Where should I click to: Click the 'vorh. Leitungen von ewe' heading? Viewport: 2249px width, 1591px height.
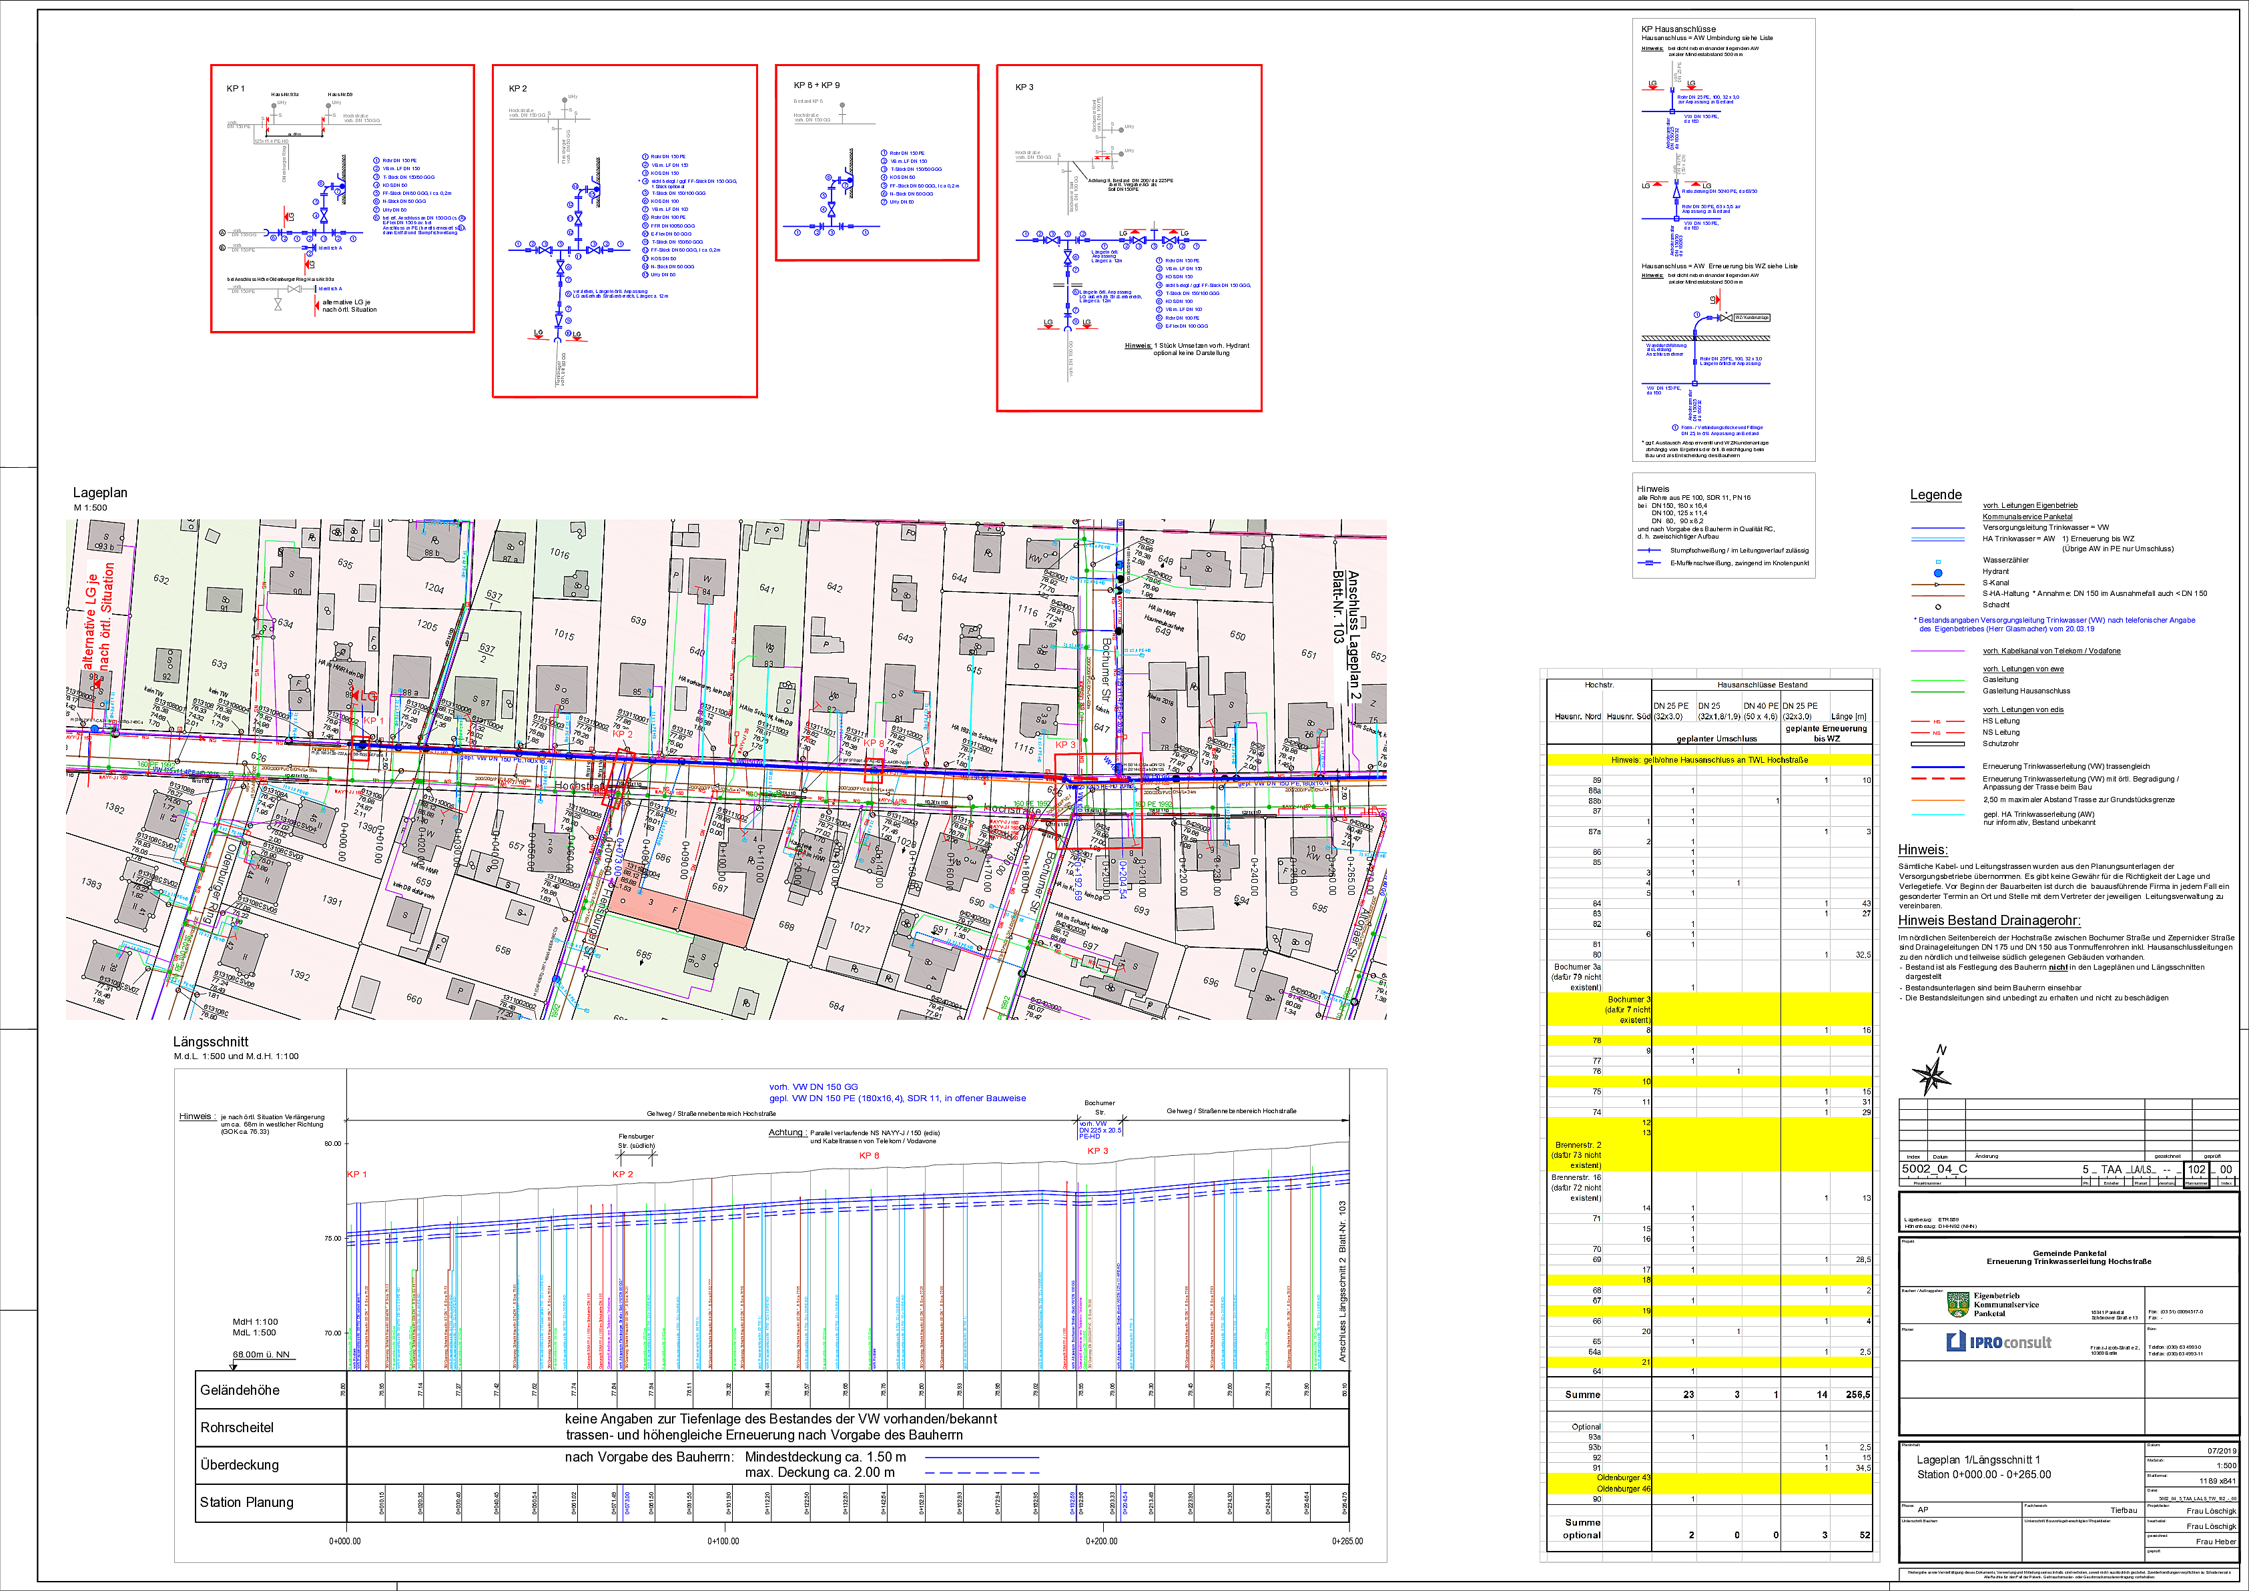tap(2023, 669)
